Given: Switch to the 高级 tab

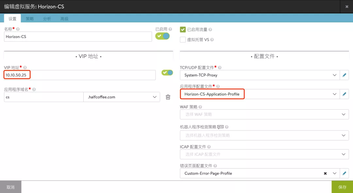Looking at the screenshot, I should point(64,19).
